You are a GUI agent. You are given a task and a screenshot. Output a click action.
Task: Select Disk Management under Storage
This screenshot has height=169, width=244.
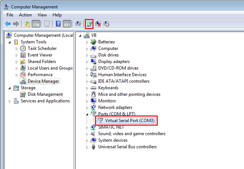45,94
